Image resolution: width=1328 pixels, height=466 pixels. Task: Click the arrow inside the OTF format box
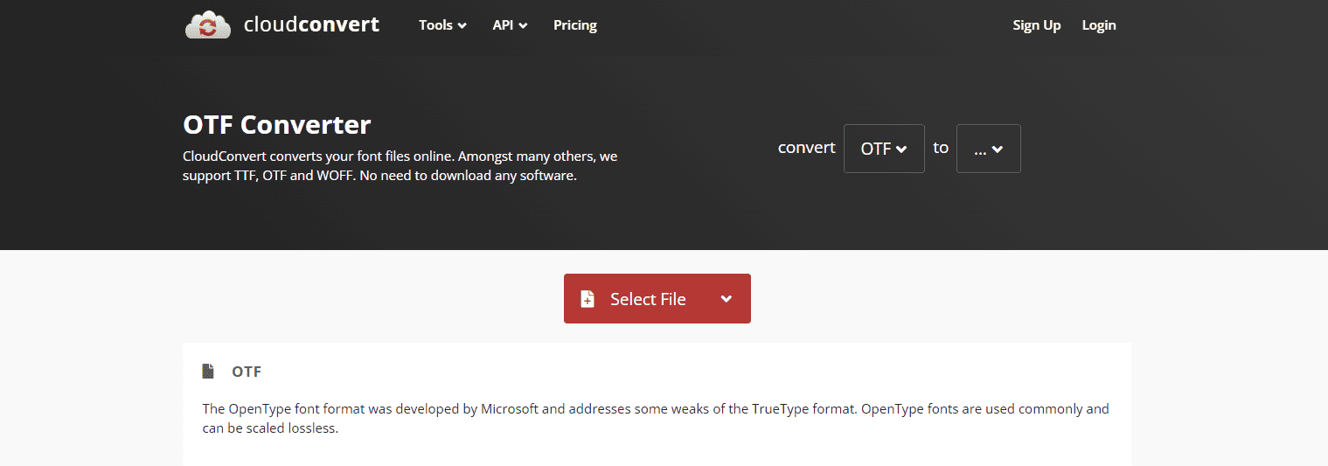(902, 150)
